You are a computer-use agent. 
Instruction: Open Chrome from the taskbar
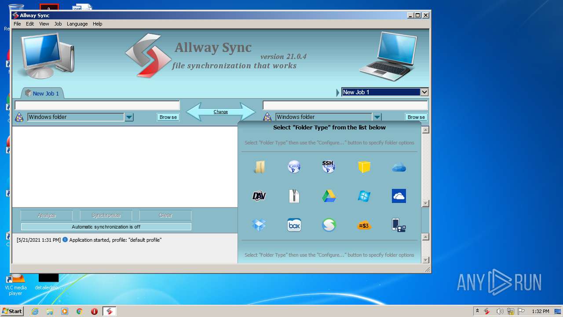(79, 311)
